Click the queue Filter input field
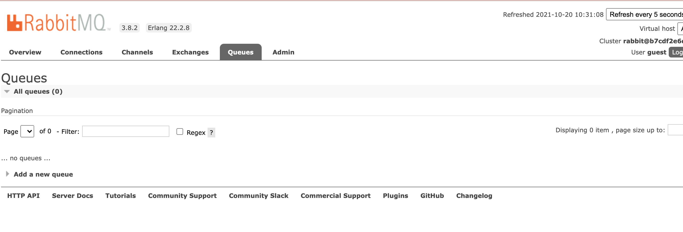Image resolution: width=683 pixels, height=232 pixels. click(125, 132)
